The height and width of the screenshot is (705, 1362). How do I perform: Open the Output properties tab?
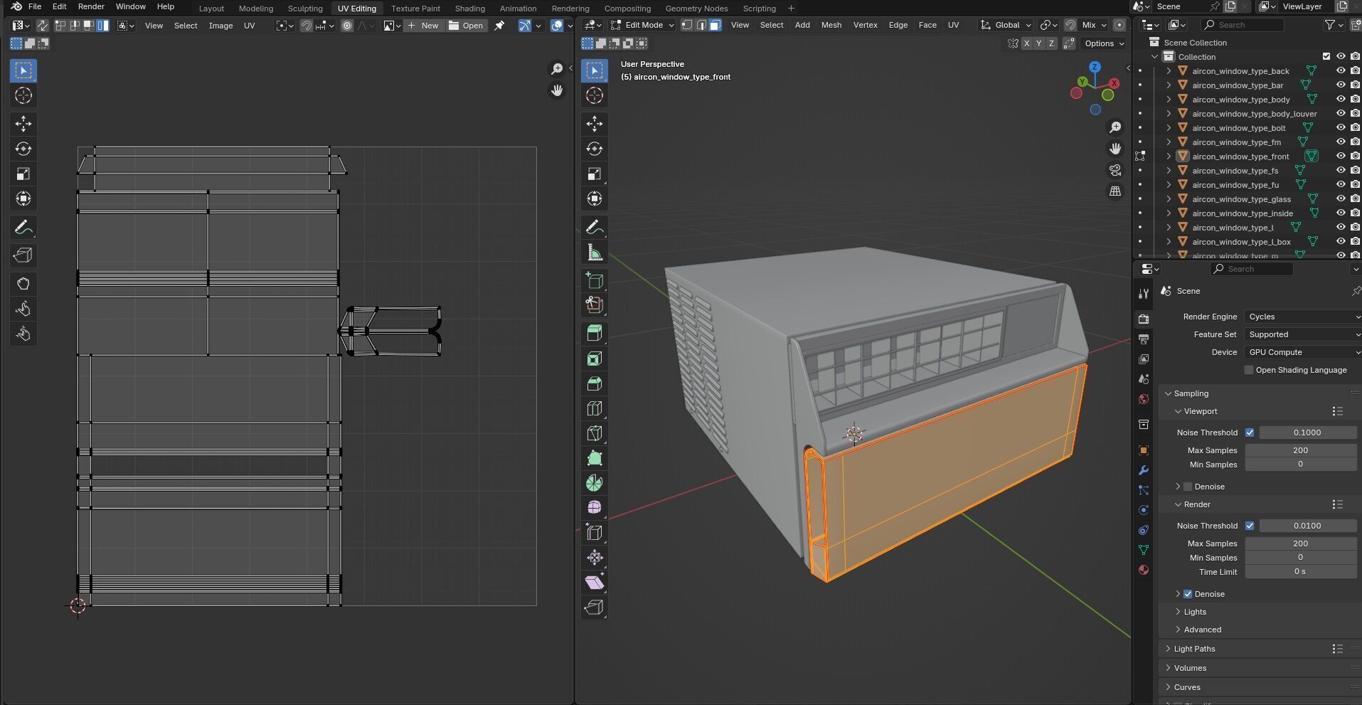[1144, 339]
